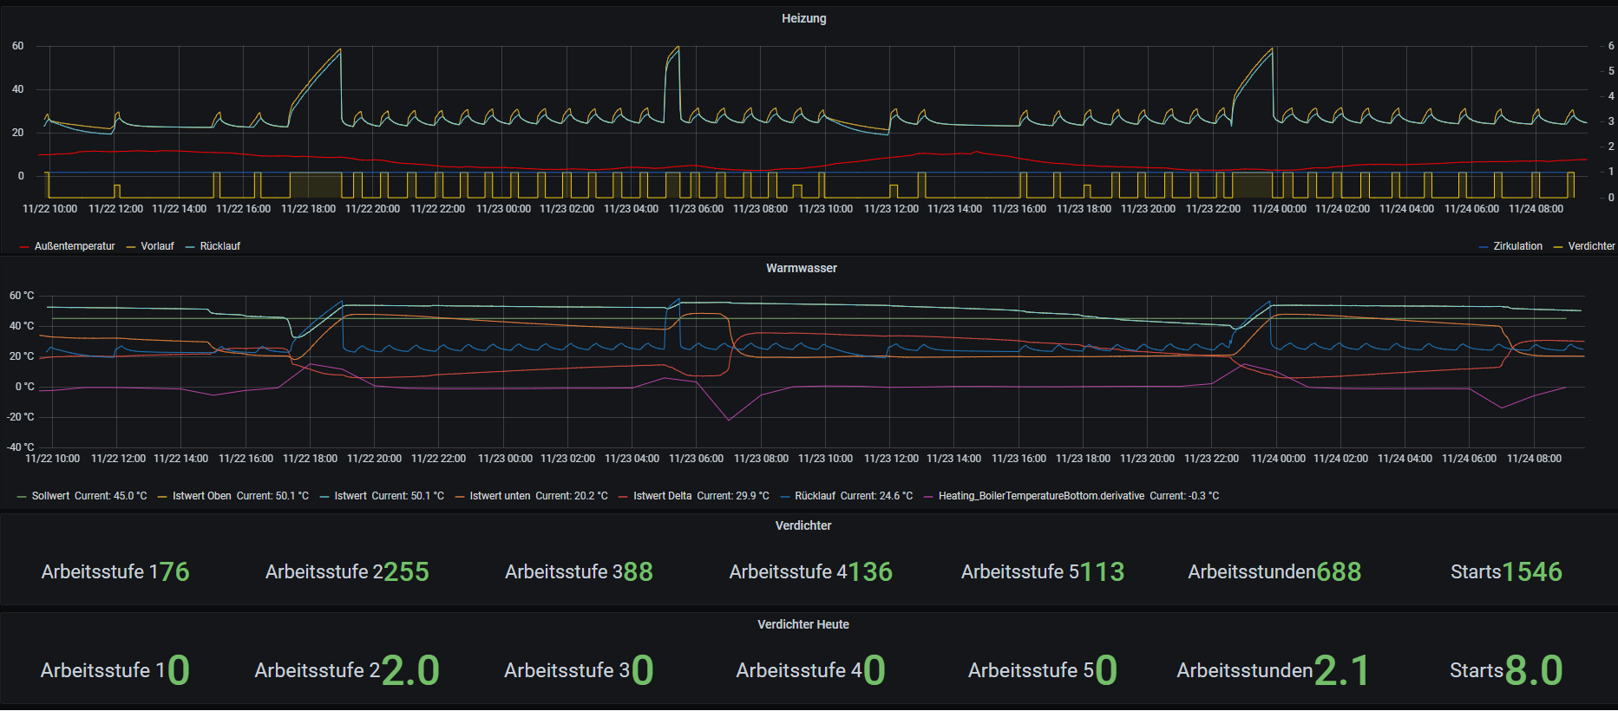The image size is (1618, 711).
Task: Click the 11/22 10:00 label on Warmwasser axis
Action: click(53, 459)
